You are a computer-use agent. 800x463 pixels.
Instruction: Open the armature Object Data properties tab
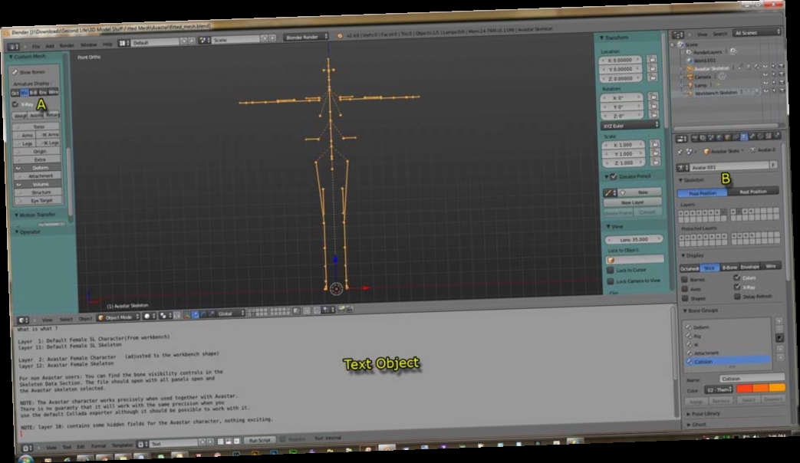744,136
